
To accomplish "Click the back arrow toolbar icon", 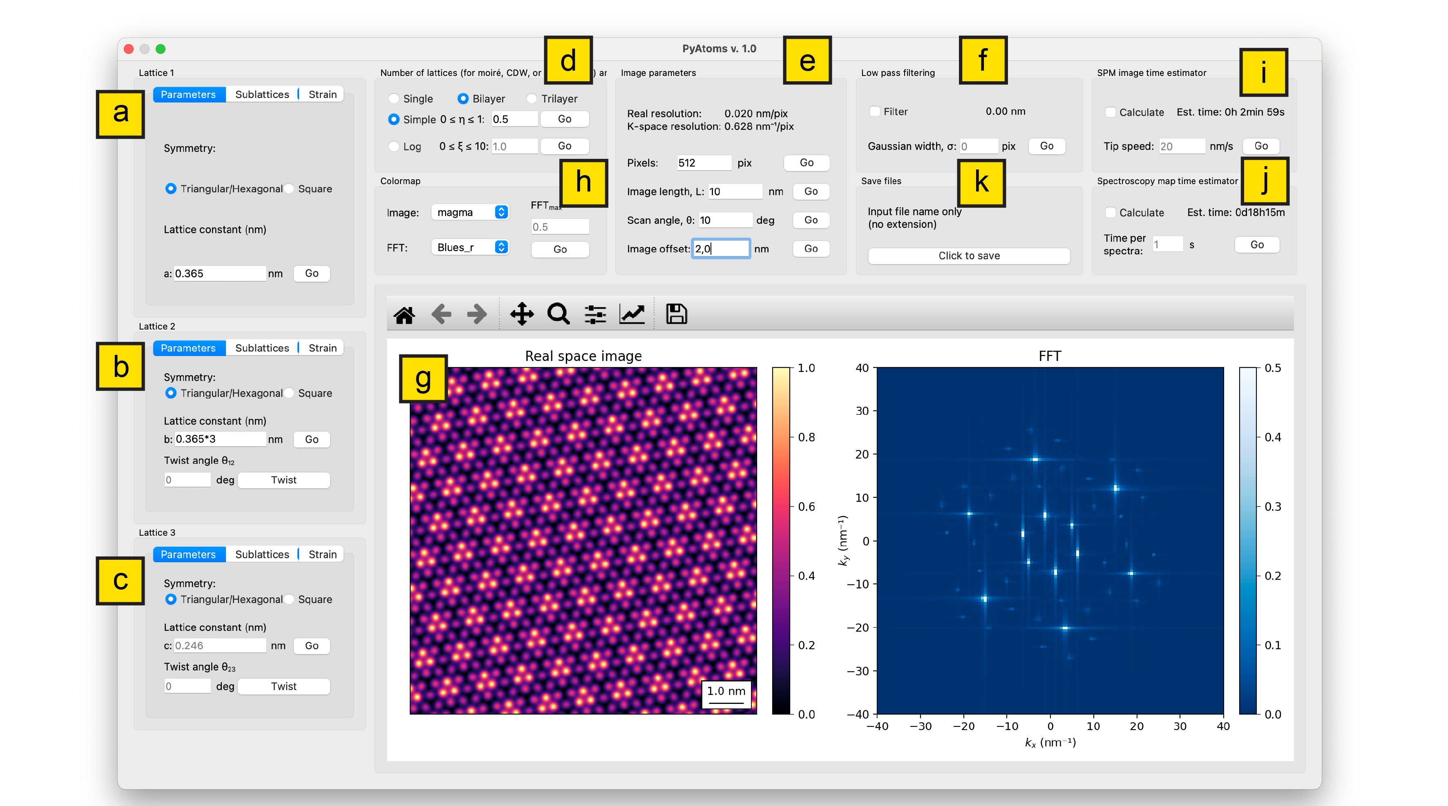I will (441, 314).
